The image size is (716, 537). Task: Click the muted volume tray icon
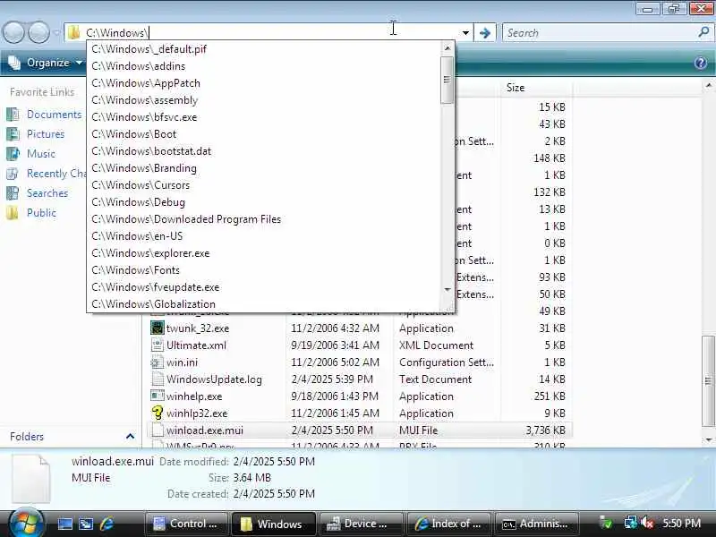pos(646,523)
